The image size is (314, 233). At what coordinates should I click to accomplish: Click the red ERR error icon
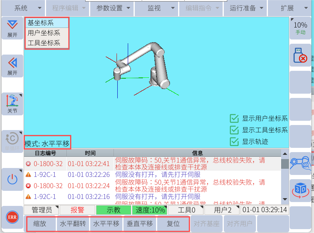pos(12,218)
